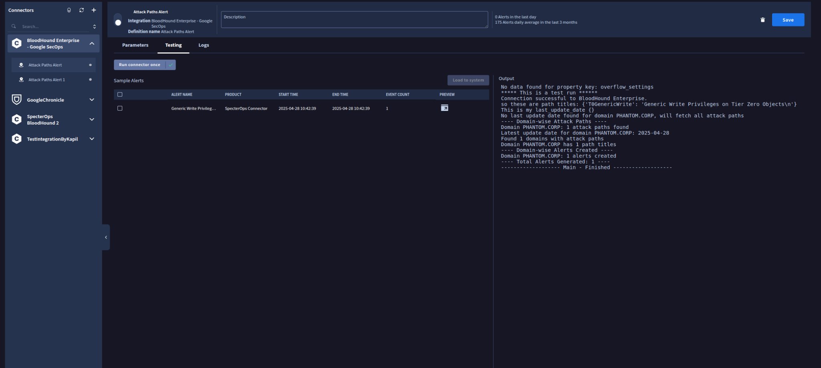Toggle the Attack Paths Alert connector enabled switch
Image resolution: width=821 pixels, height=368 pixels.
click(x=118, y=20)
